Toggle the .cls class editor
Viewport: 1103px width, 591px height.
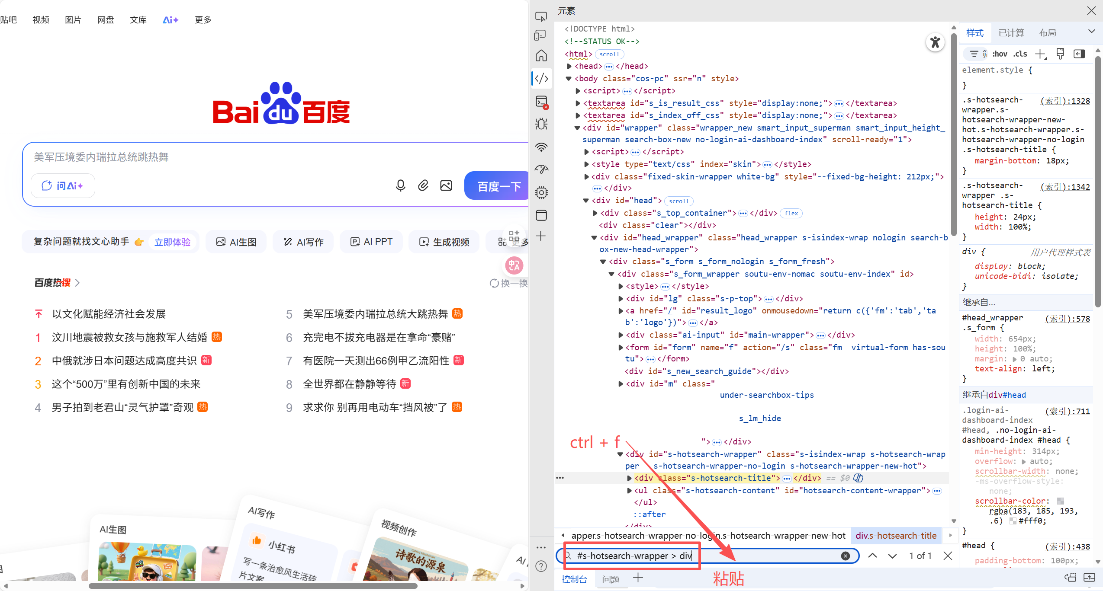click(x=1020, y=54)
